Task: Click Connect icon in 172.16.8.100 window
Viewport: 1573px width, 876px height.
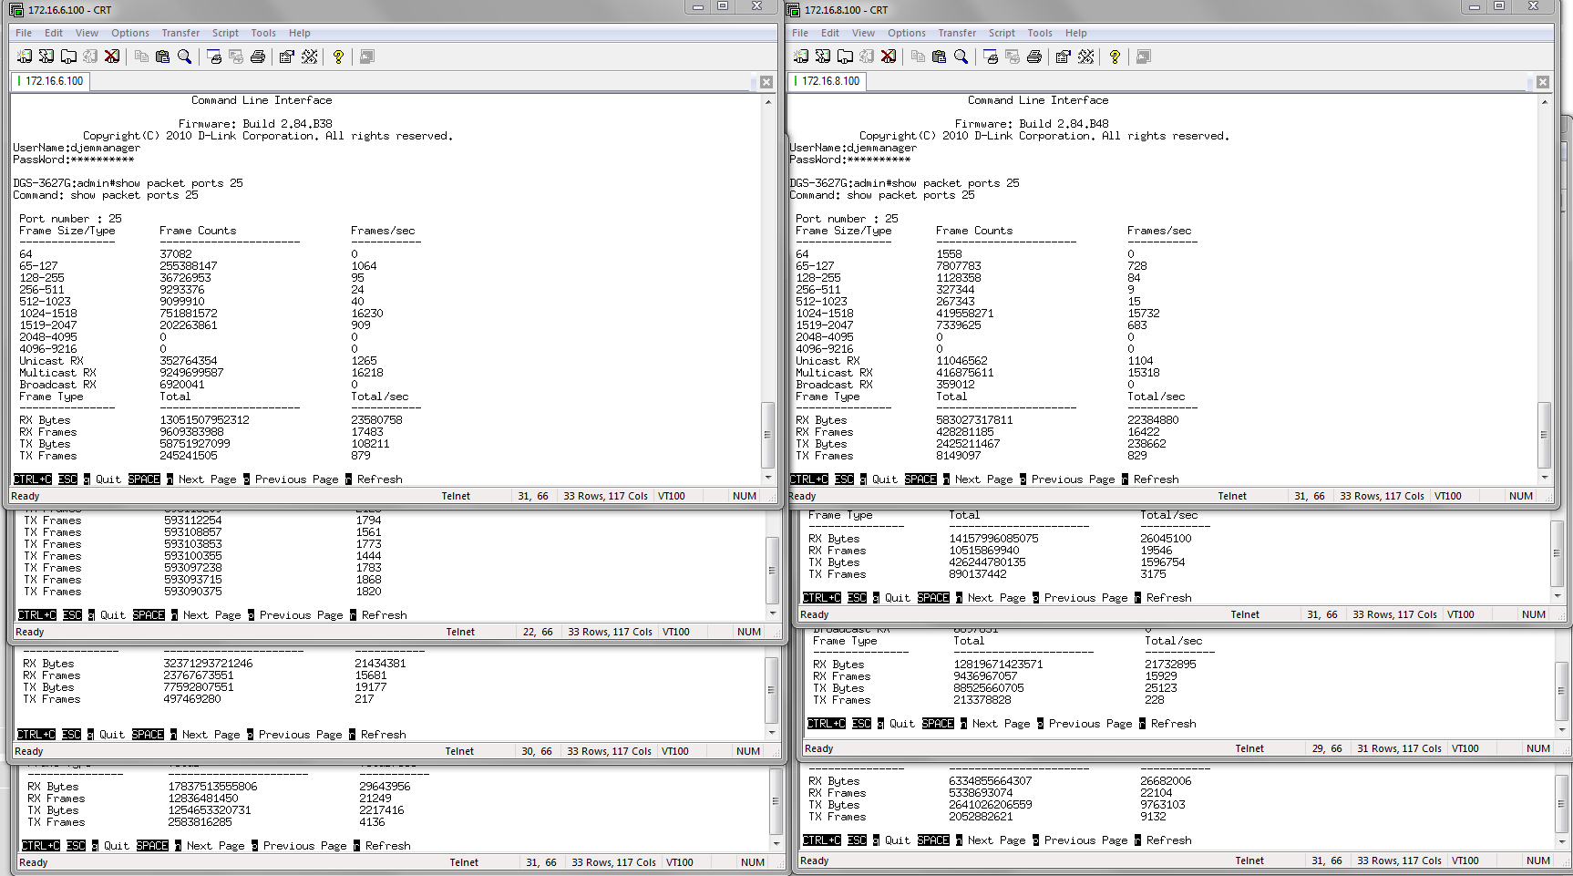Action: (801, 57)
